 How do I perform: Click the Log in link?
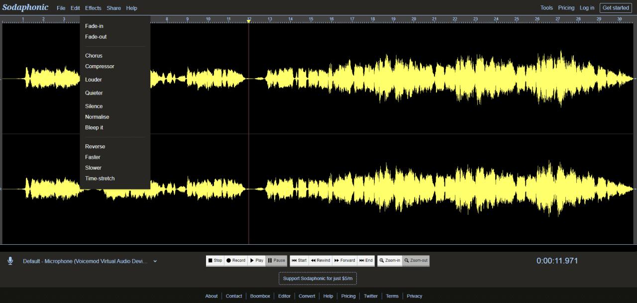click(587, 8)
